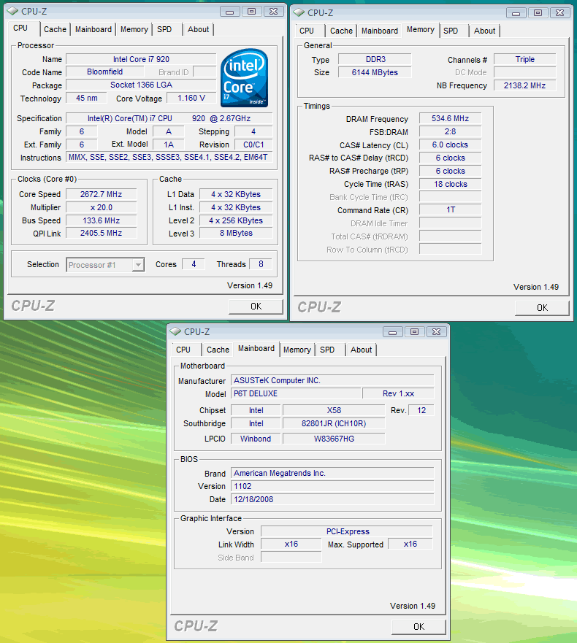Screen dimensions: 577x643
Task: Click the DRAM Frequency value field
Action: tap(450, 118)
